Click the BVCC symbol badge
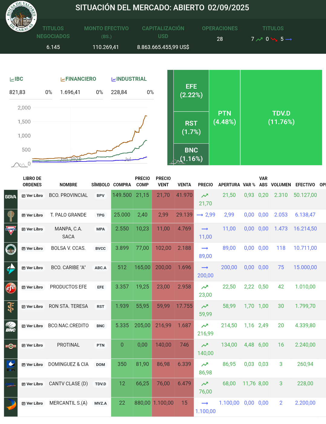326x424 pixels. [x=101, y=249]
